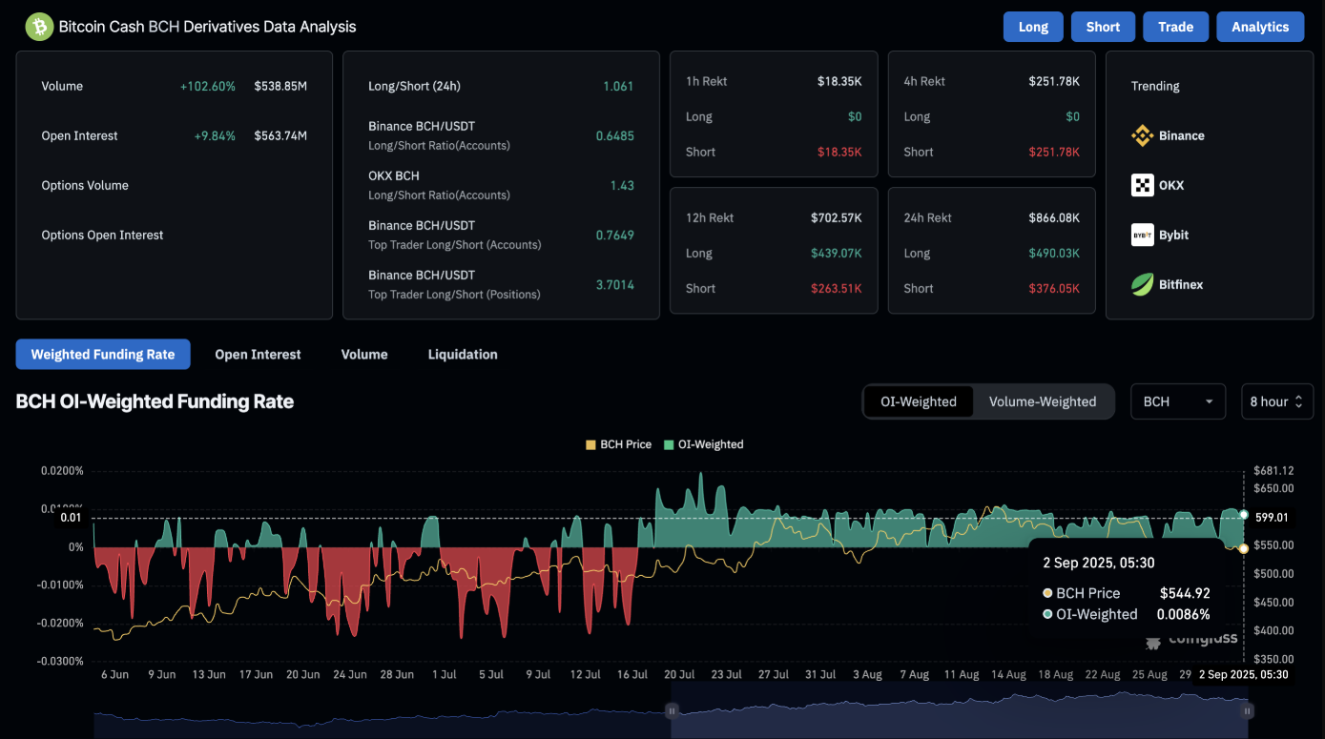The width and height of the screenshot is (1325, 739).
Task: Click the Binance logo in Trending
Action: 1142,135
